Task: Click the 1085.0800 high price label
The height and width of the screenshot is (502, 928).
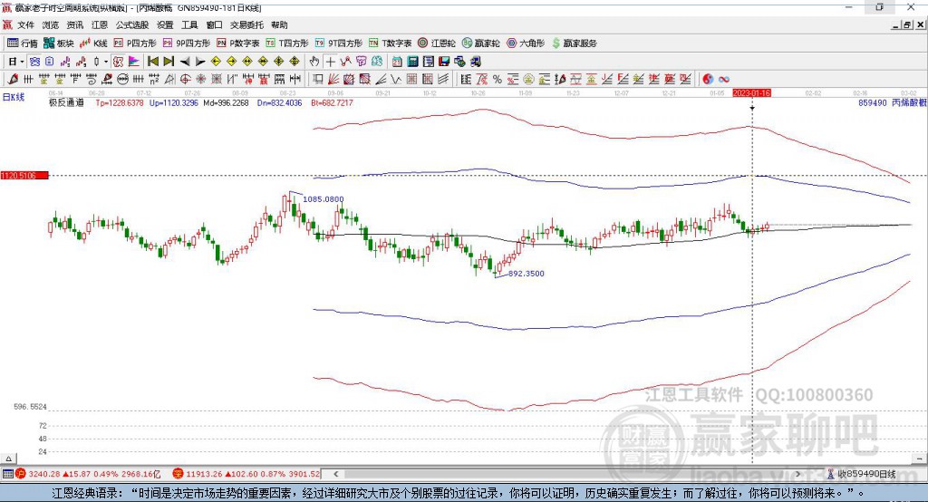Action: pyautogui.click(x=324, y=199)
